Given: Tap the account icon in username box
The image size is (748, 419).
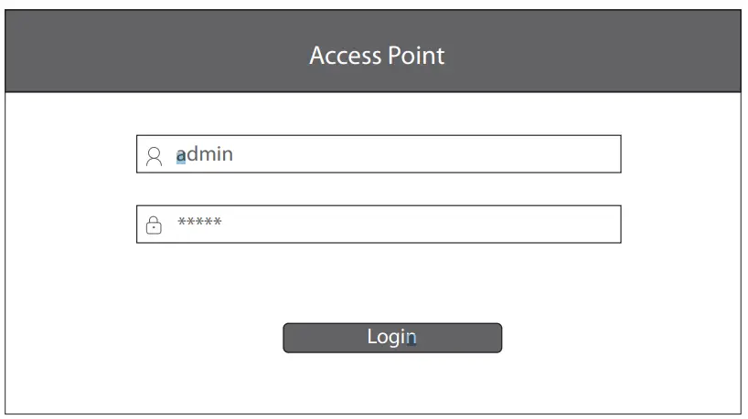Looking at the screenshot, I should [154, 156].
